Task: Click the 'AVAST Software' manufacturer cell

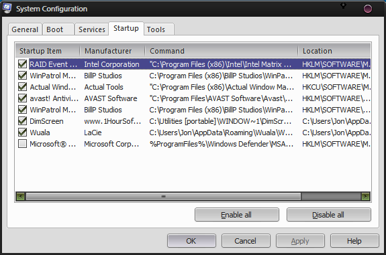Action: click(111, 98)
